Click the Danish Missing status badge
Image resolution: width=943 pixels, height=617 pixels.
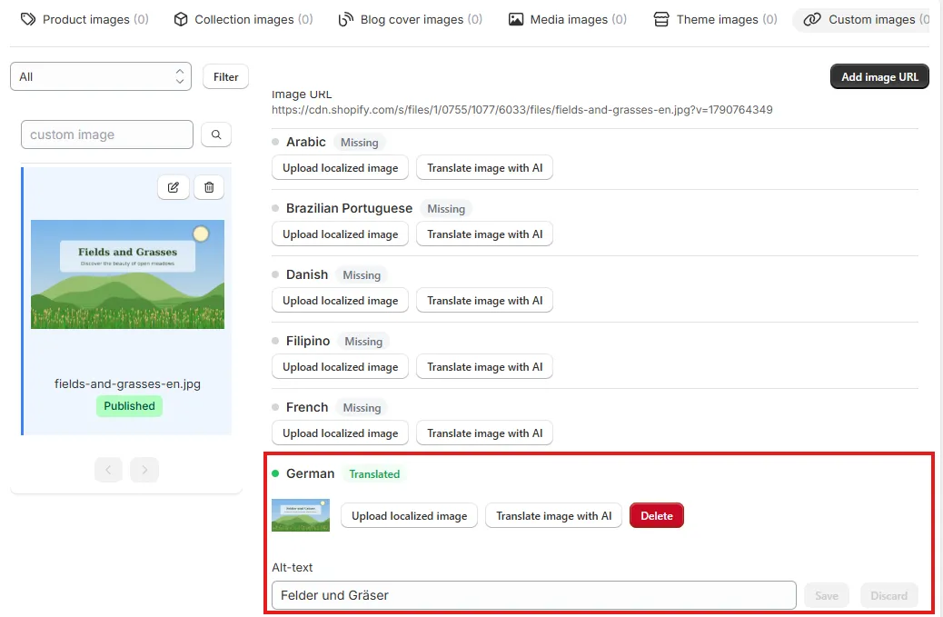pyautogui.click(x=362, y=274)
